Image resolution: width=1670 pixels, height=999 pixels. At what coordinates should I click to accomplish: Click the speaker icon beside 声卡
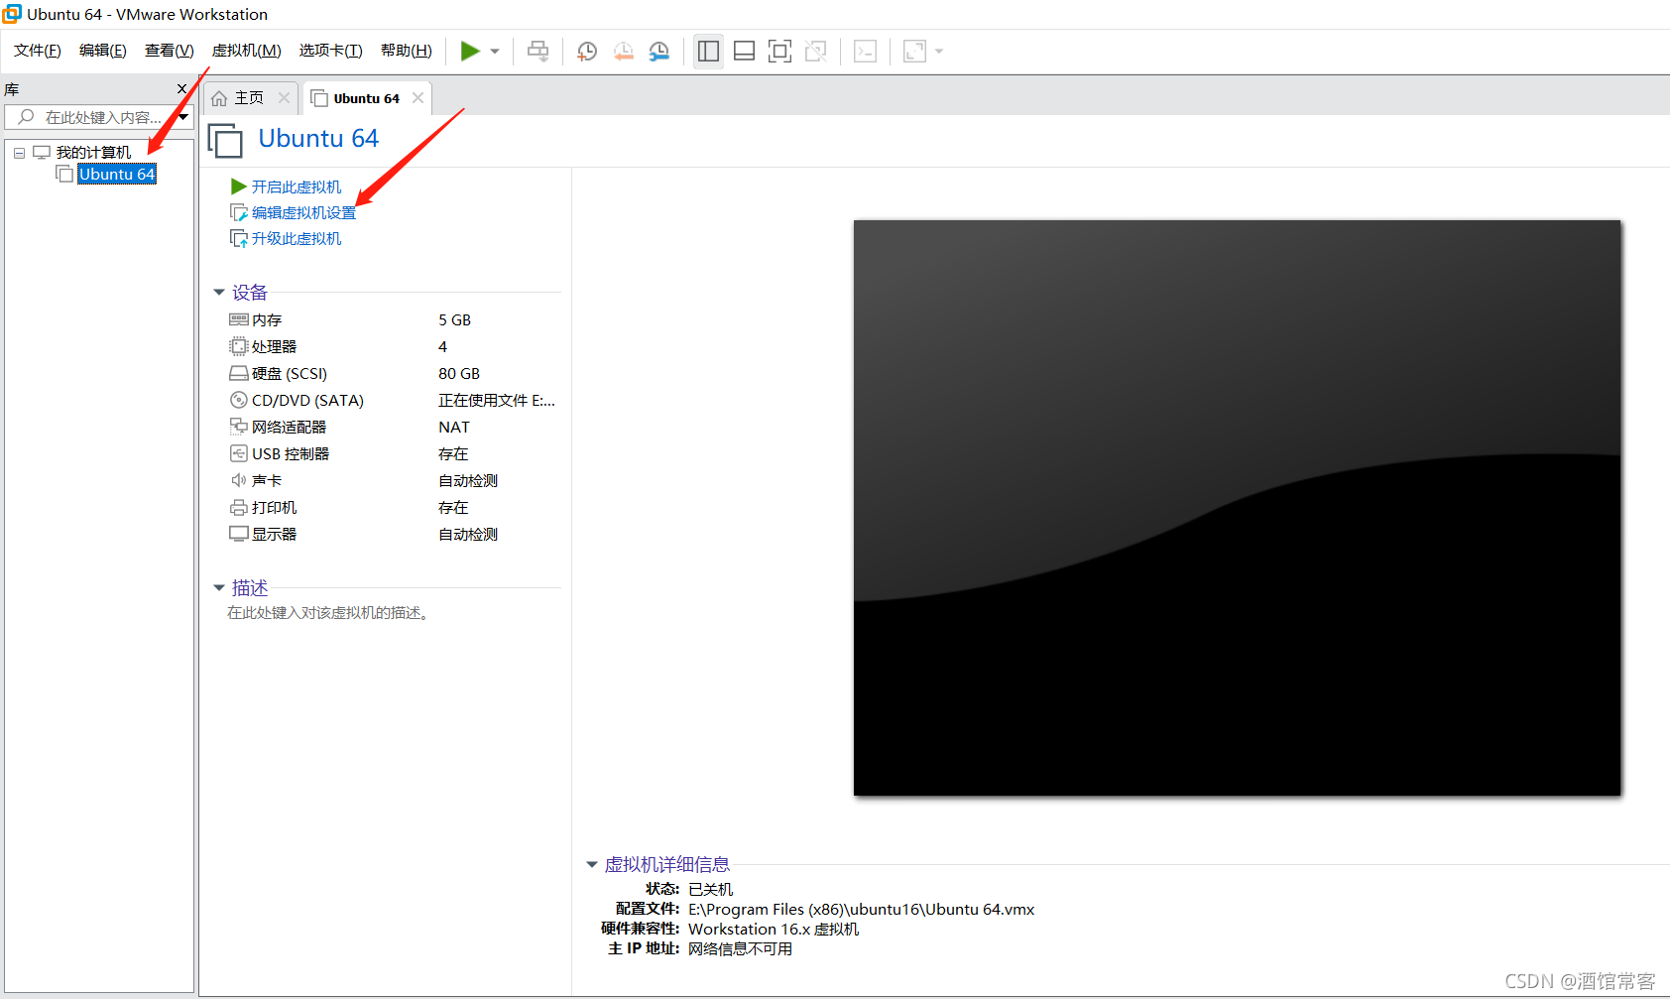(x=239, y=480)
